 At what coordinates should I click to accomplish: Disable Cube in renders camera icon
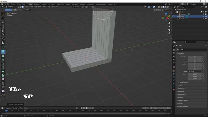[206, 16]
